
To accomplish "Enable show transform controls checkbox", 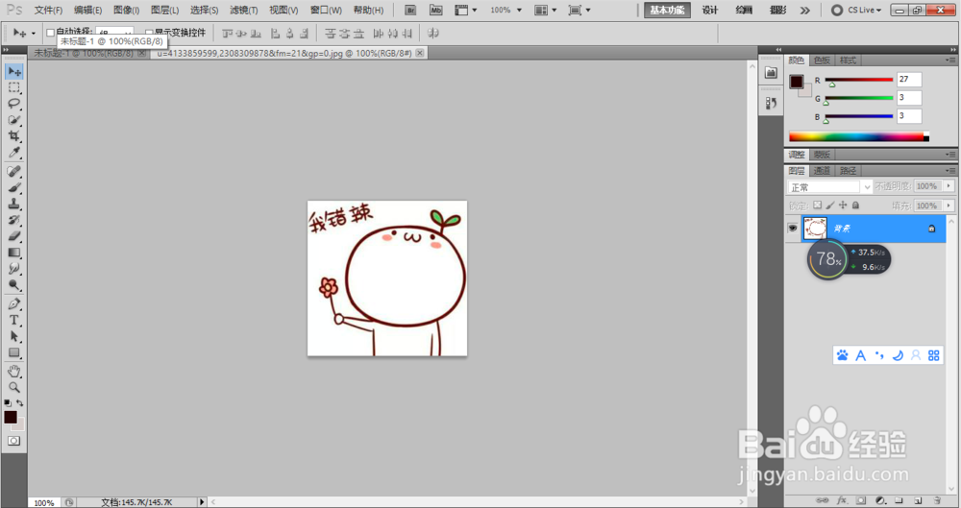I will [x=148, y=33].
